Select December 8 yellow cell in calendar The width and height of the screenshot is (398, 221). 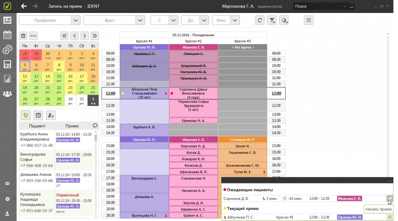tap(59, 66)
